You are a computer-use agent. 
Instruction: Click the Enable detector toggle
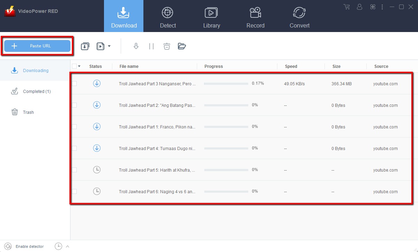(x=24, y=246)
